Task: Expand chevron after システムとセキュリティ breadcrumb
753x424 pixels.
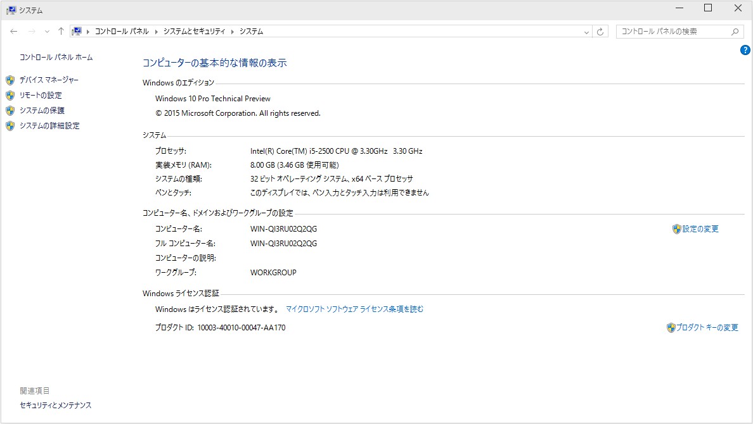Action: point(233,32)
